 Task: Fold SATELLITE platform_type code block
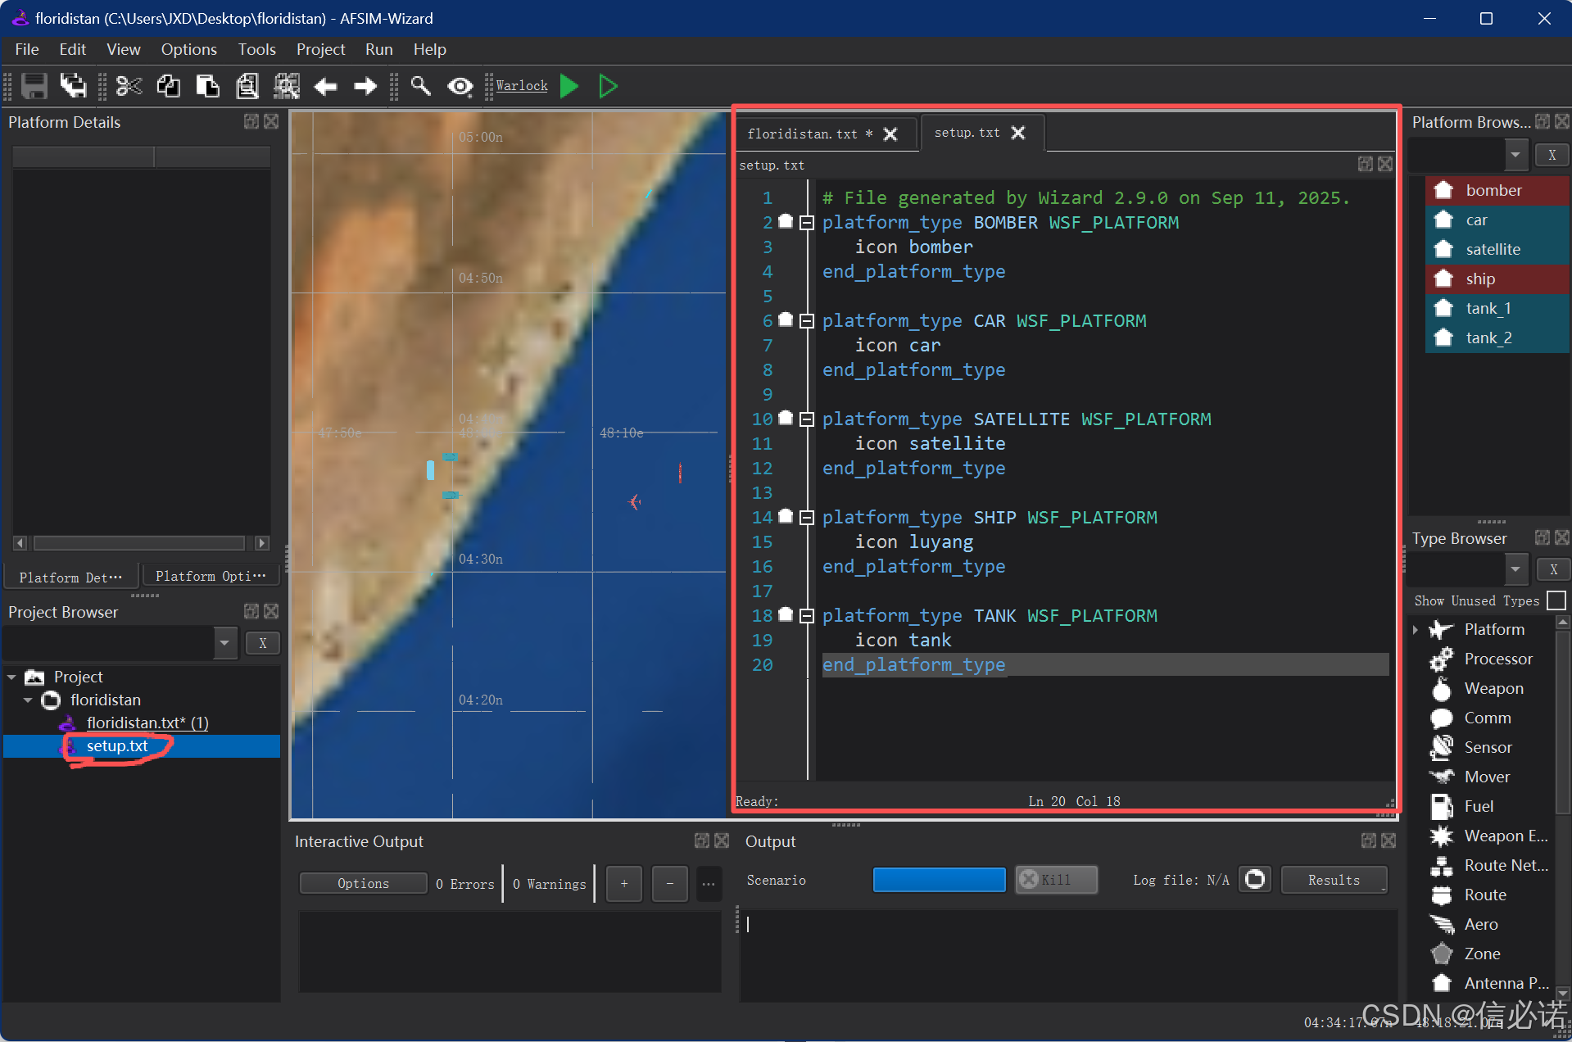806,419
